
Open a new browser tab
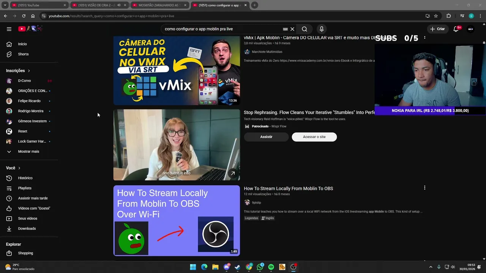tap(254, 5)
